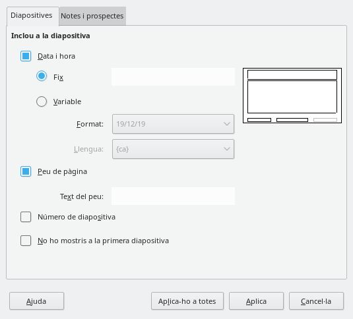
Task: Select the Variable radio button
Action: point(42,101)
